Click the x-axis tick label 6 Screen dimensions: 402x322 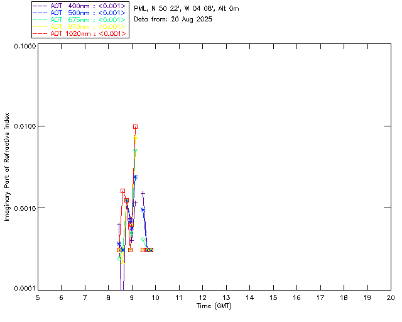62,297
